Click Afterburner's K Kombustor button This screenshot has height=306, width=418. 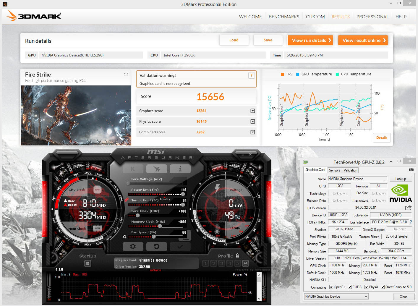click(x=133, y=169)
